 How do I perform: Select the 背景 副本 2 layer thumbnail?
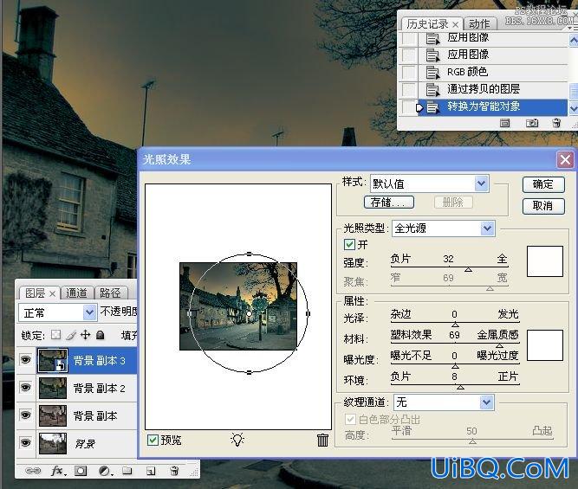[x=53, y=388]
